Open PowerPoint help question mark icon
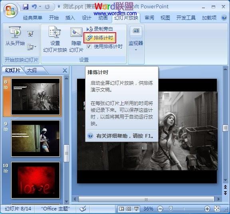This screenshot has width=230, height=214. coord(224,18)
